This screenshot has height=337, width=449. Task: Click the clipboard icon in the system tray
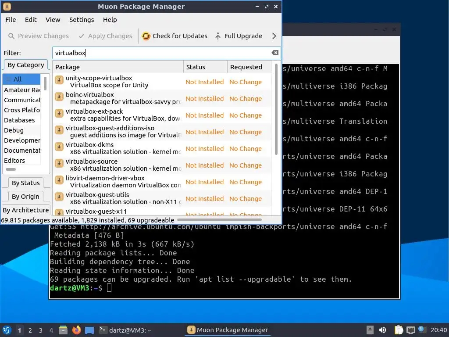pos(399,330)
